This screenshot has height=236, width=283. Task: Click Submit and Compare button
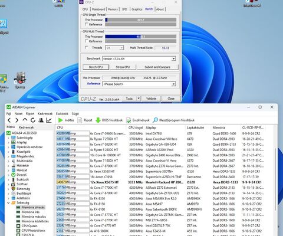[157, 67]
